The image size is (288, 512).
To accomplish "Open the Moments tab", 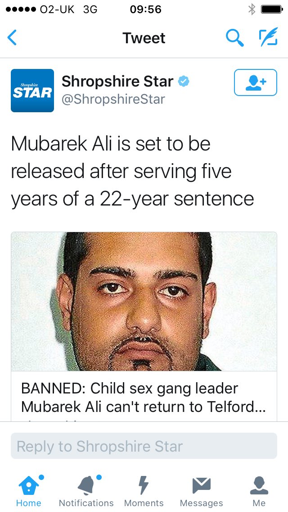I will pyautogui.click(x=144, y=491).
